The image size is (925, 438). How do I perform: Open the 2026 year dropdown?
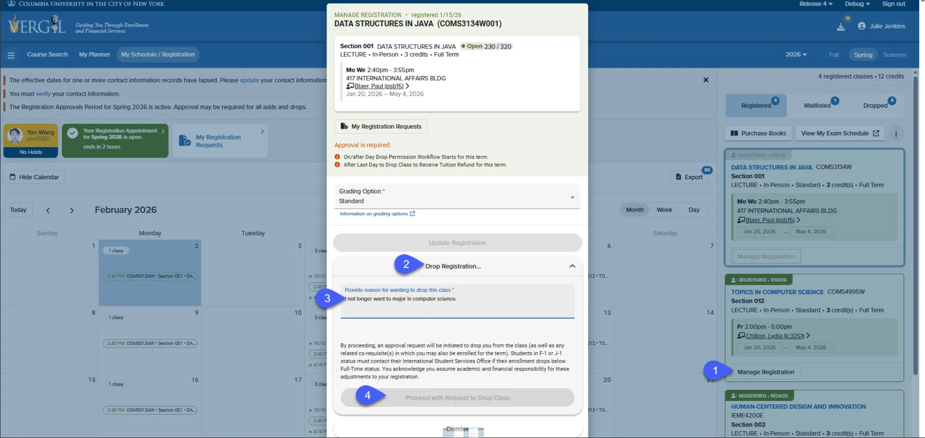click(x=796, y=55)
